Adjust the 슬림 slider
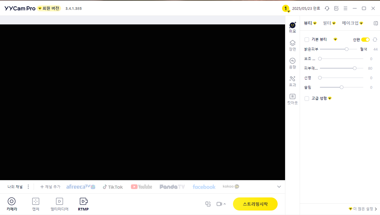The height and width of the screenshot is (215, 380). click(x=342, y=87)
